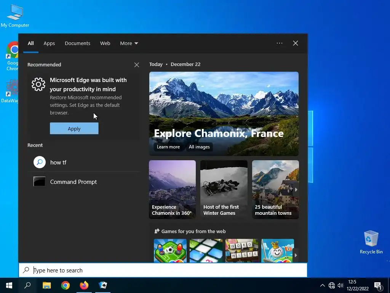Switch to the Apps search tab
The height and width of the screenshot is (293, 390).
[49, 43]
